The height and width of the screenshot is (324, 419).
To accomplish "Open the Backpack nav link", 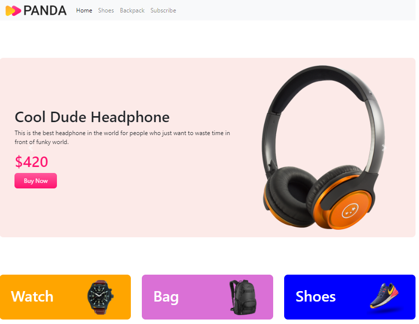I will [132, 10].
